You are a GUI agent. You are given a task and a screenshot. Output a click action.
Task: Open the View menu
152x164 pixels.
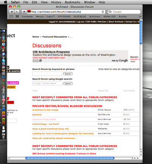[44, 2]
